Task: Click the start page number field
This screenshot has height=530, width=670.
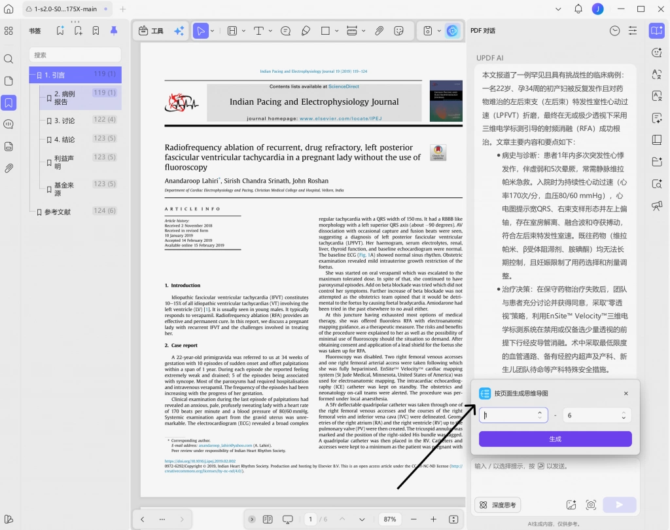Action: (513, 415)
